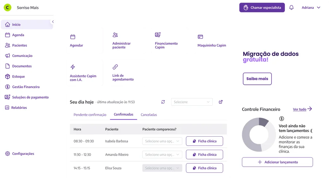The width and height of the screenshot is (329, 187).
Task: Click the Financiamento Capim label
Action: pos(166,45)
